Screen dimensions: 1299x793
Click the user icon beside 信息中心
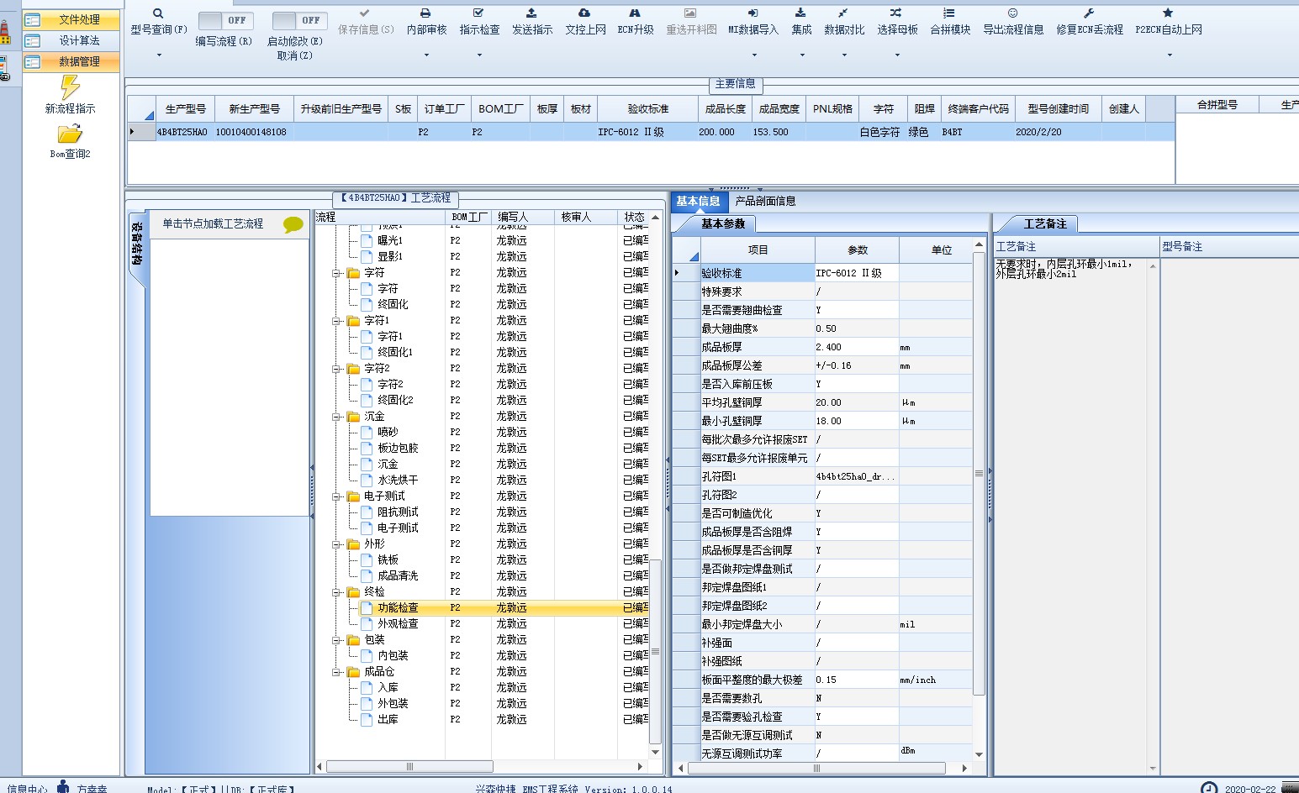point(63,786)
